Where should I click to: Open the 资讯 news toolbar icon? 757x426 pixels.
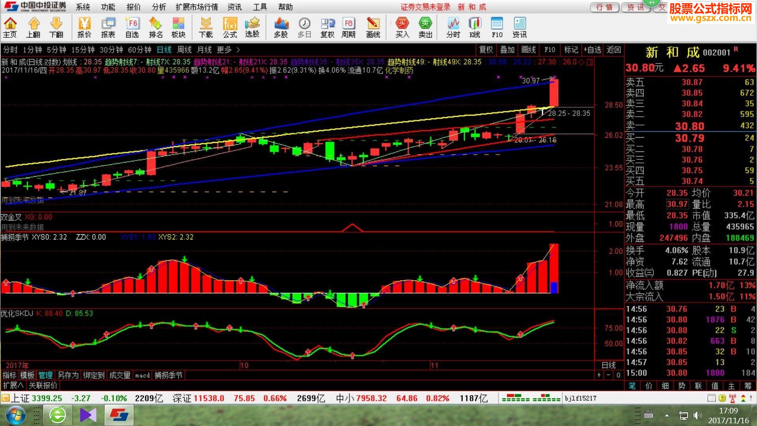click(520, 28)
